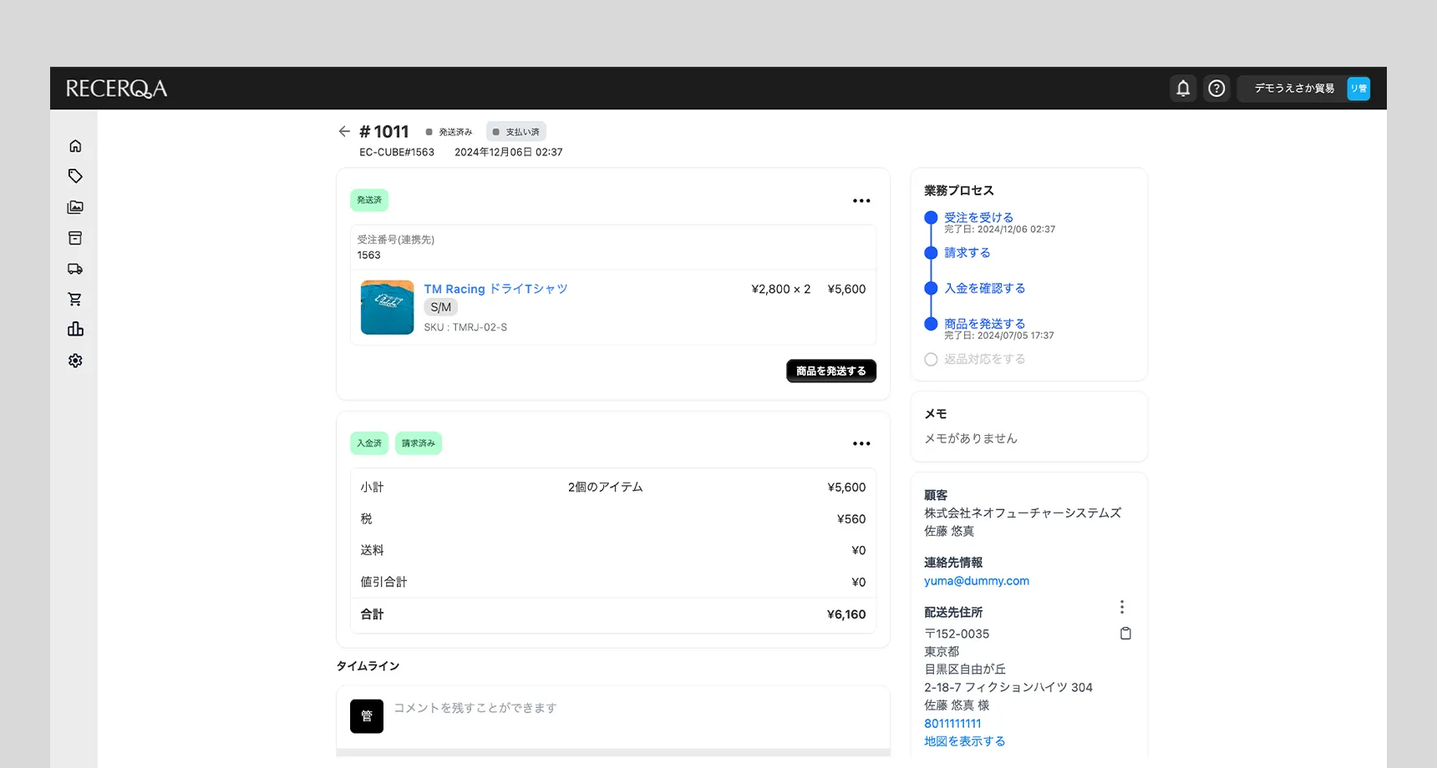Open the tag icon in sidebar
1437x768 pixels.
point(75,176)
